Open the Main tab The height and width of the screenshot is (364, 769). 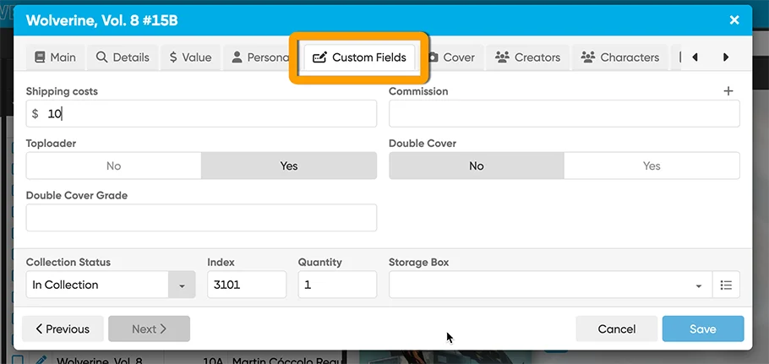pos(55,57)
